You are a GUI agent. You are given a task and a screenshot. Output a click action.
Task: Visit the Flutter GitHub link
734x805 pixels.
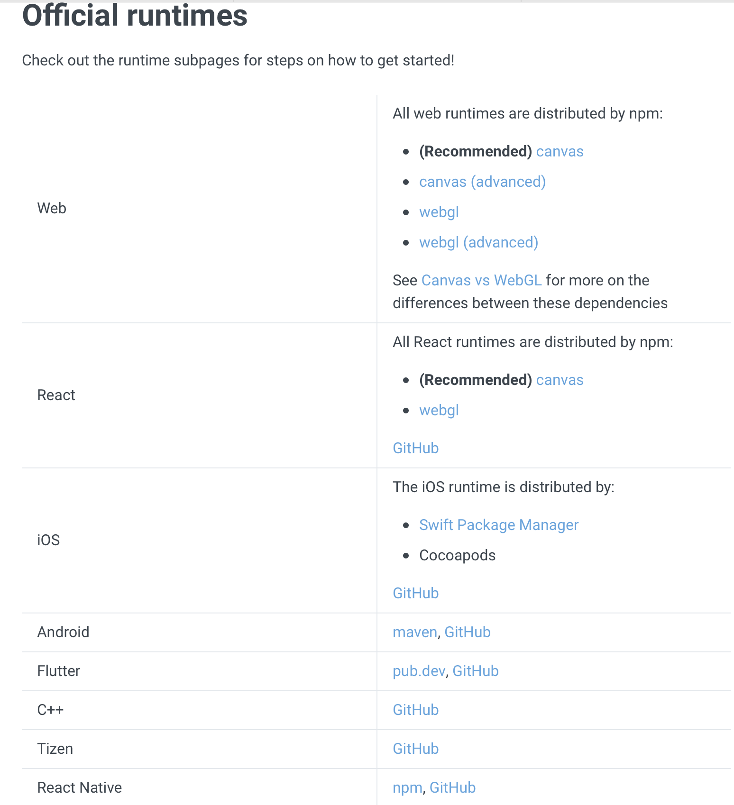(x=476, y=671)
